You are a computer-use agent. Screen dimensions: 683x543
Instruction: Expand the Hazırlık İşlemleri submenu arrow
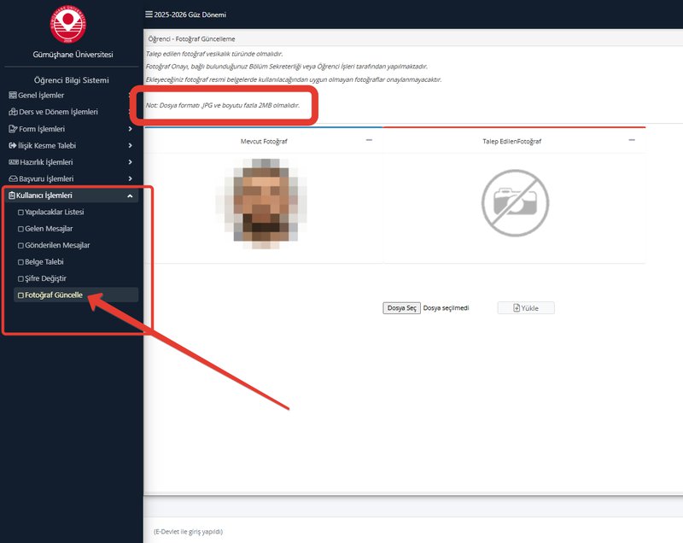click(130, 162)
